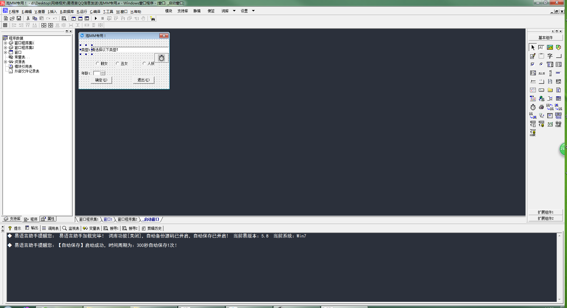
Task: Click the help search binoculars icon
Action: click(152, 18)
